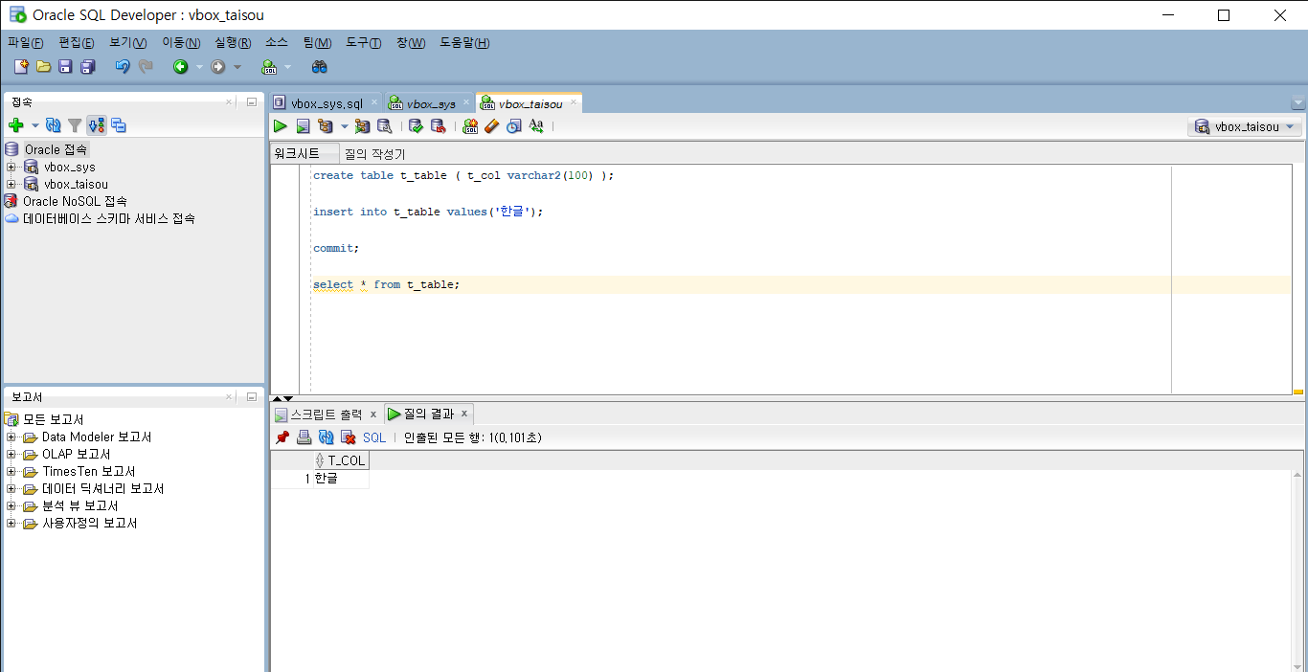Screen dimensions: 1308x672
Task: Open dropdown arrow beside Back button
Action: [x=200, y=67]
